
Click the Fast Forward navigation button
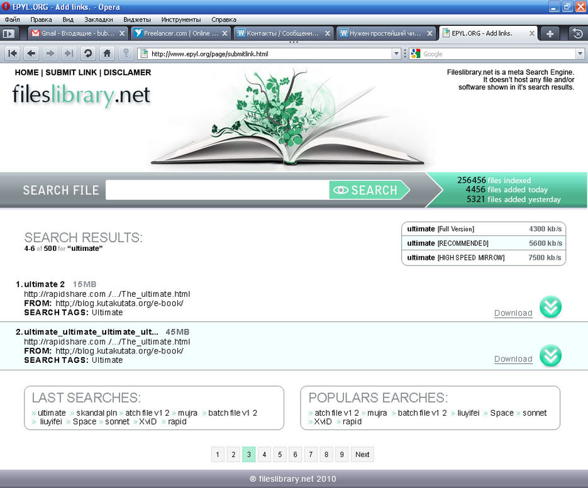coord(69,53)
